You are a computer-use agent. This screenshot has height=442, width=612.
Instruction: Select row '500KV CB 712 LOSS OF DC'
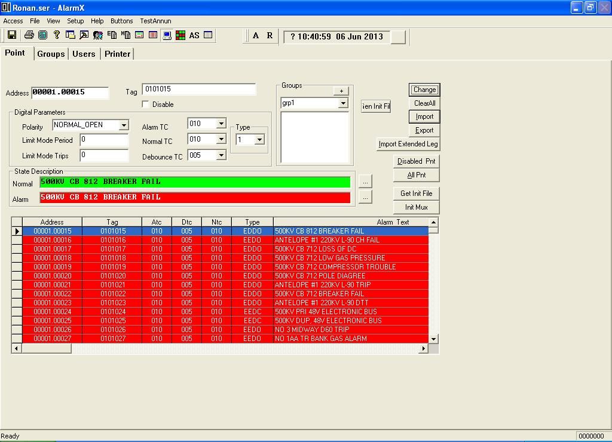(x=225, y=249)
